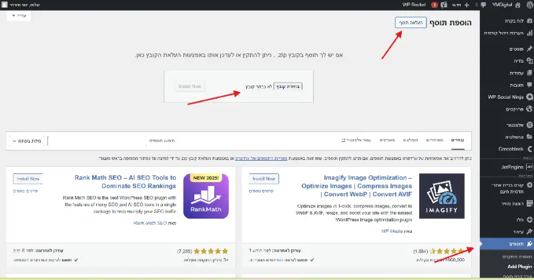Click Install Now for Rank Math SEO
This screenshot has width=534, height=280.
(28, 179)
